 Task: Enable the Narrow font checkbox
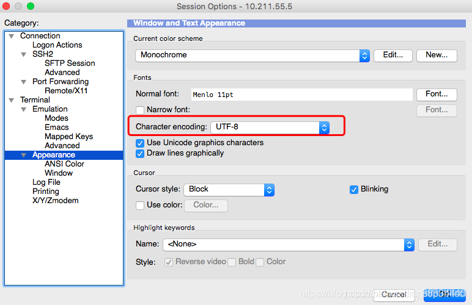pos(140,110)
